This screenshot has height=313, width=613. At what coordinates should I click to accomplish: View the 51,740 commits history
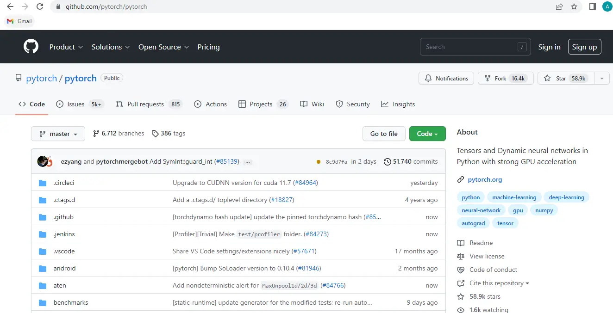[411, 162]
